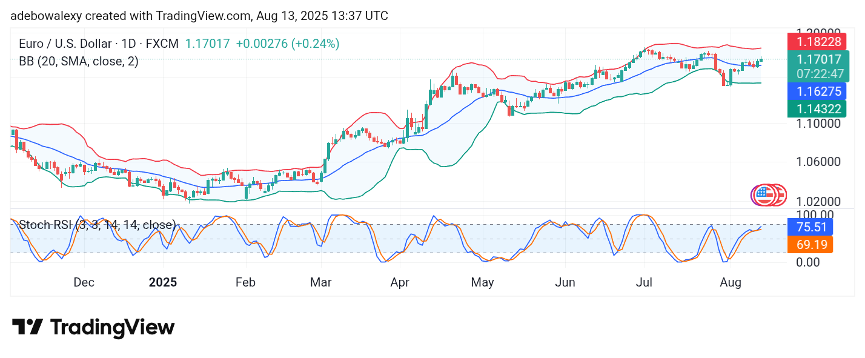Click the blue 75.51 Stoch RSI value
The width and height of the screenshot is (865, 358).
click(x=810, y=227)
